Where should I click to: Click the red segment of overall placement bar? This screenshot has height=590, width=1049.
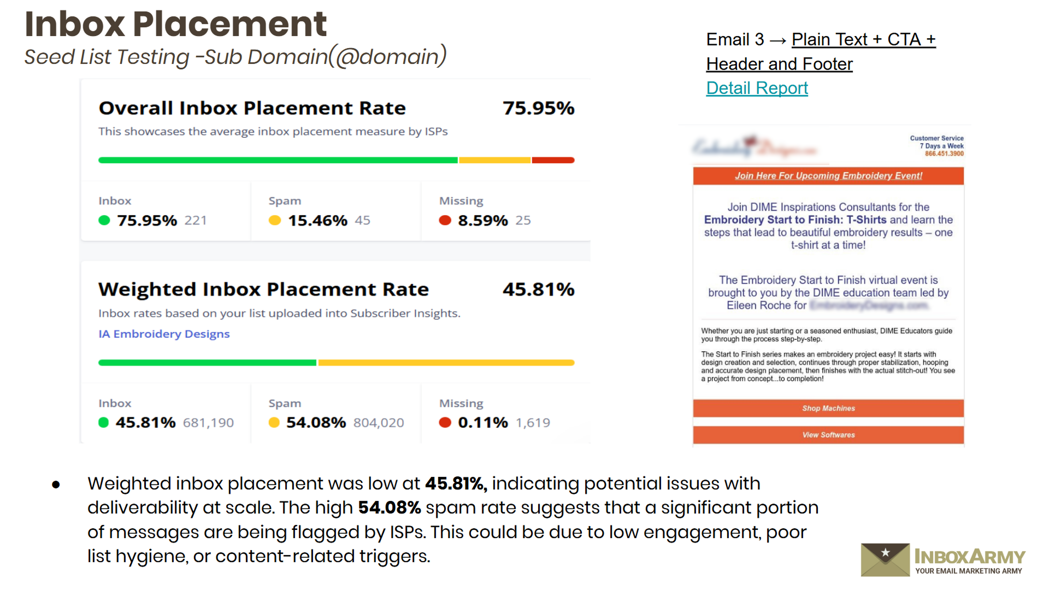click(x=553, y=160)
